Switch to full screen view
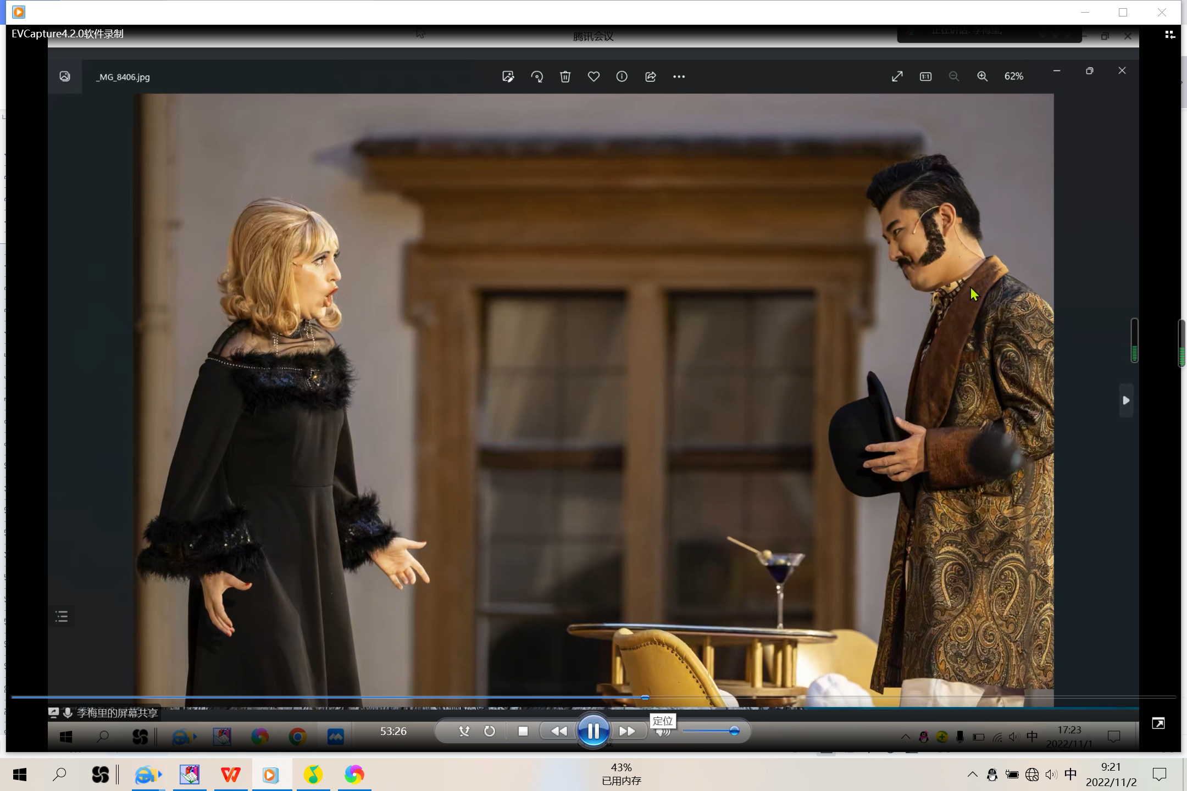The width and height of the screenshot is (1187, 791). click(x=1158, y=723)
